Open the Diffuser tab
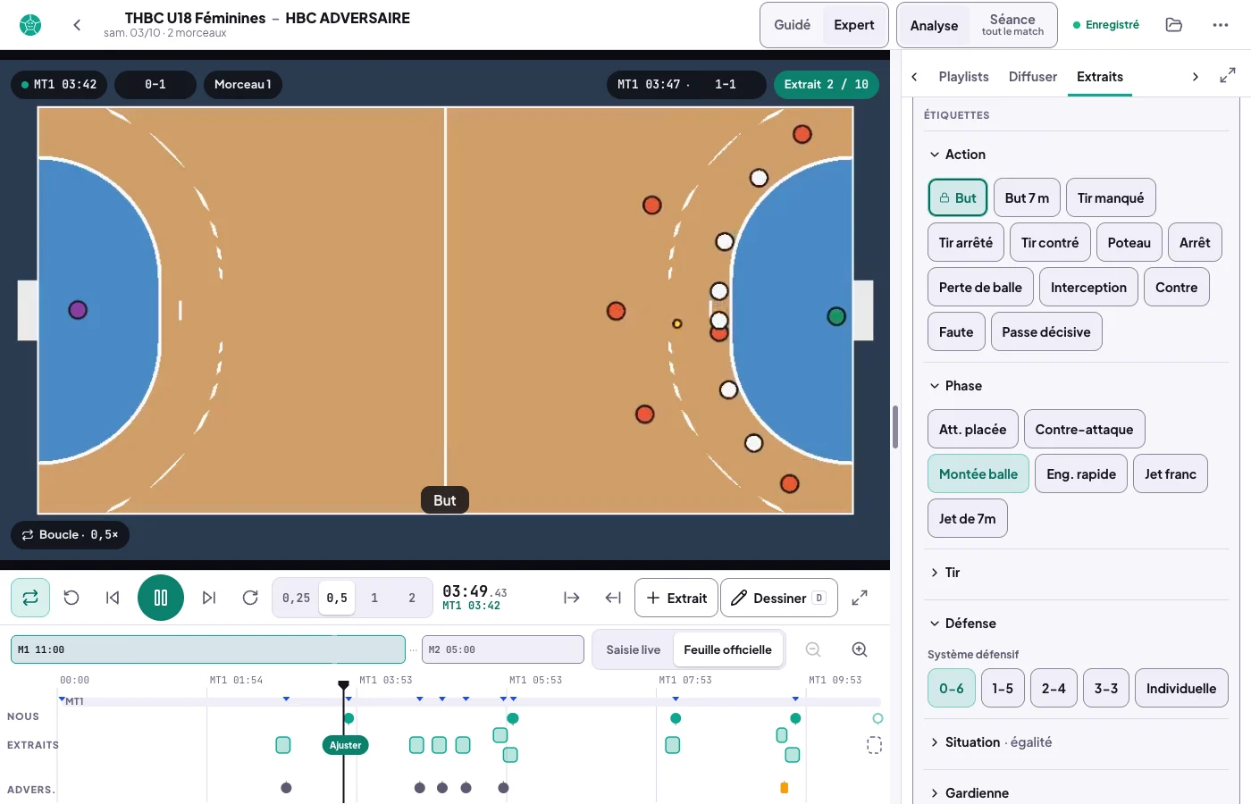The width and height of the screenshot is (1251, 804). [x=1033, y=77]
